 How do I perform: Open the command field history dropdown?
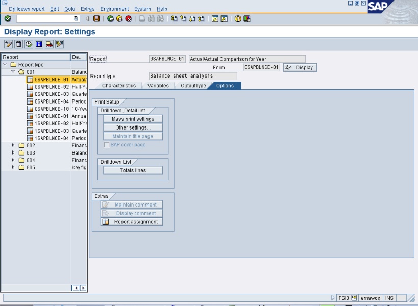[x=76, y=19]
